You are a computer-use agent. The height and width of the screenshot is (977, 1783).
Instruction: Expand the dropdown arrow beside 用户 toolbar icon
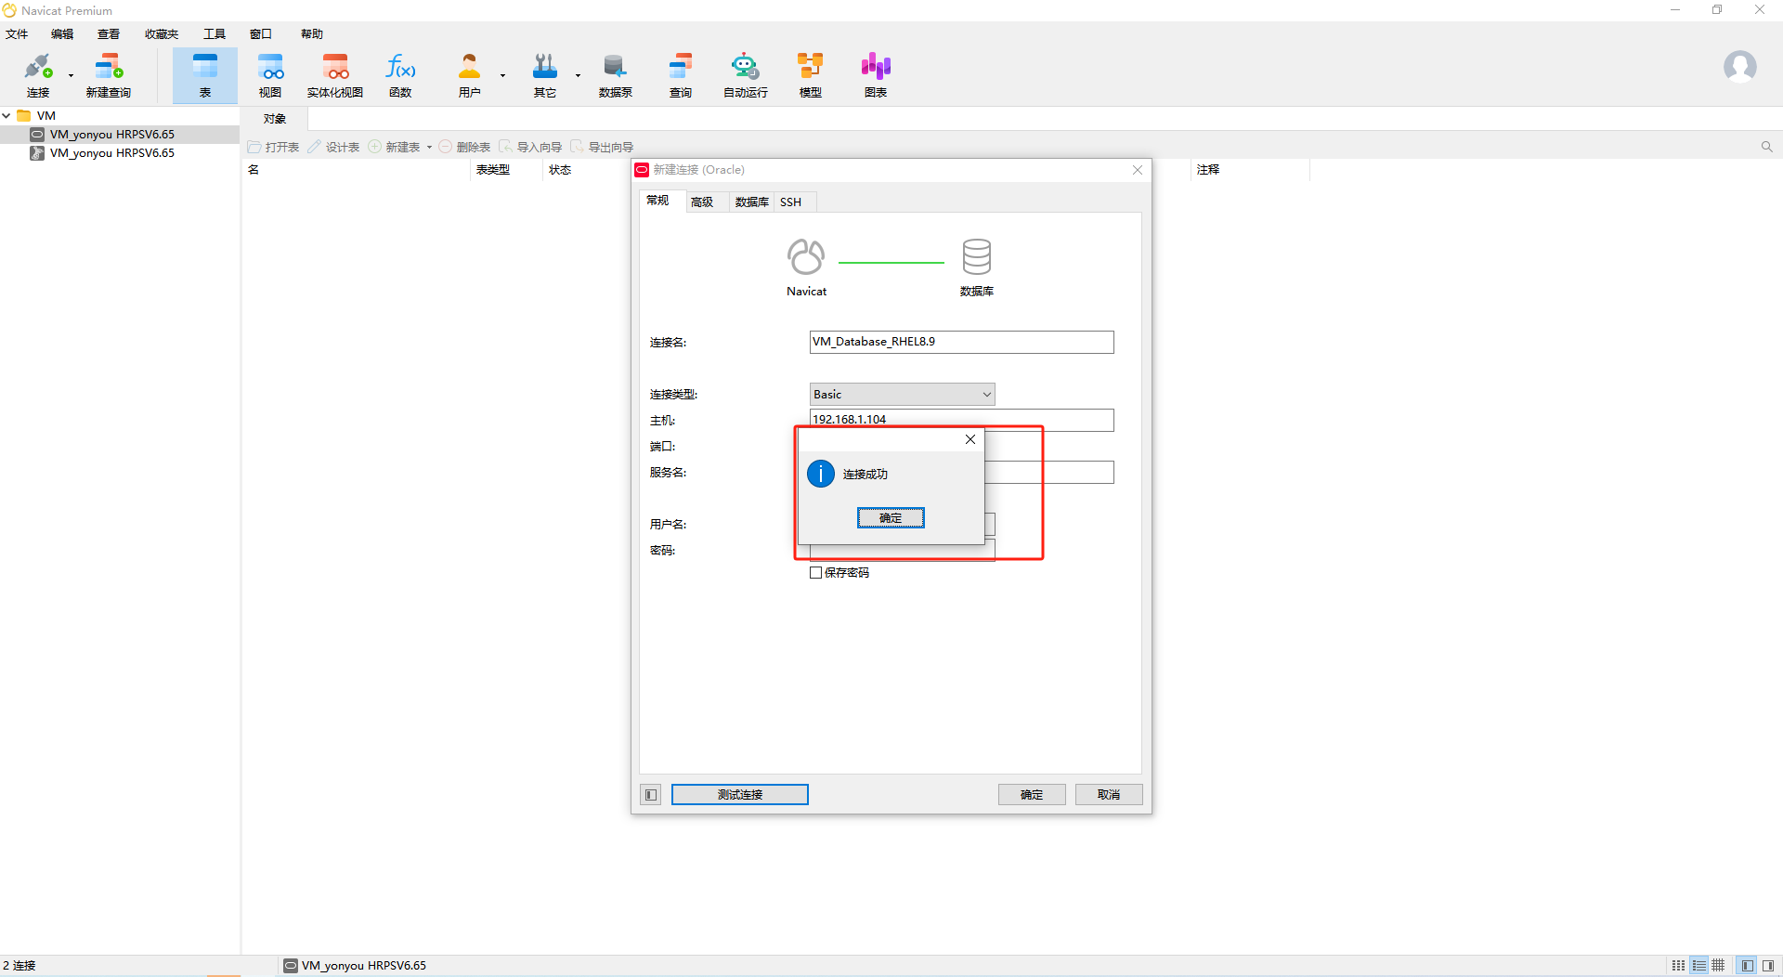(x=502, y=75)
